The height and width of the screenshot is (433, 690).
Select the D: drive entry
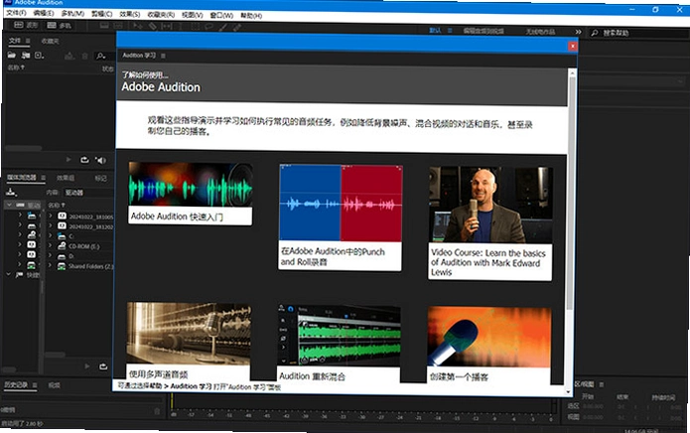pyautogui.click(x=70, y=256)
